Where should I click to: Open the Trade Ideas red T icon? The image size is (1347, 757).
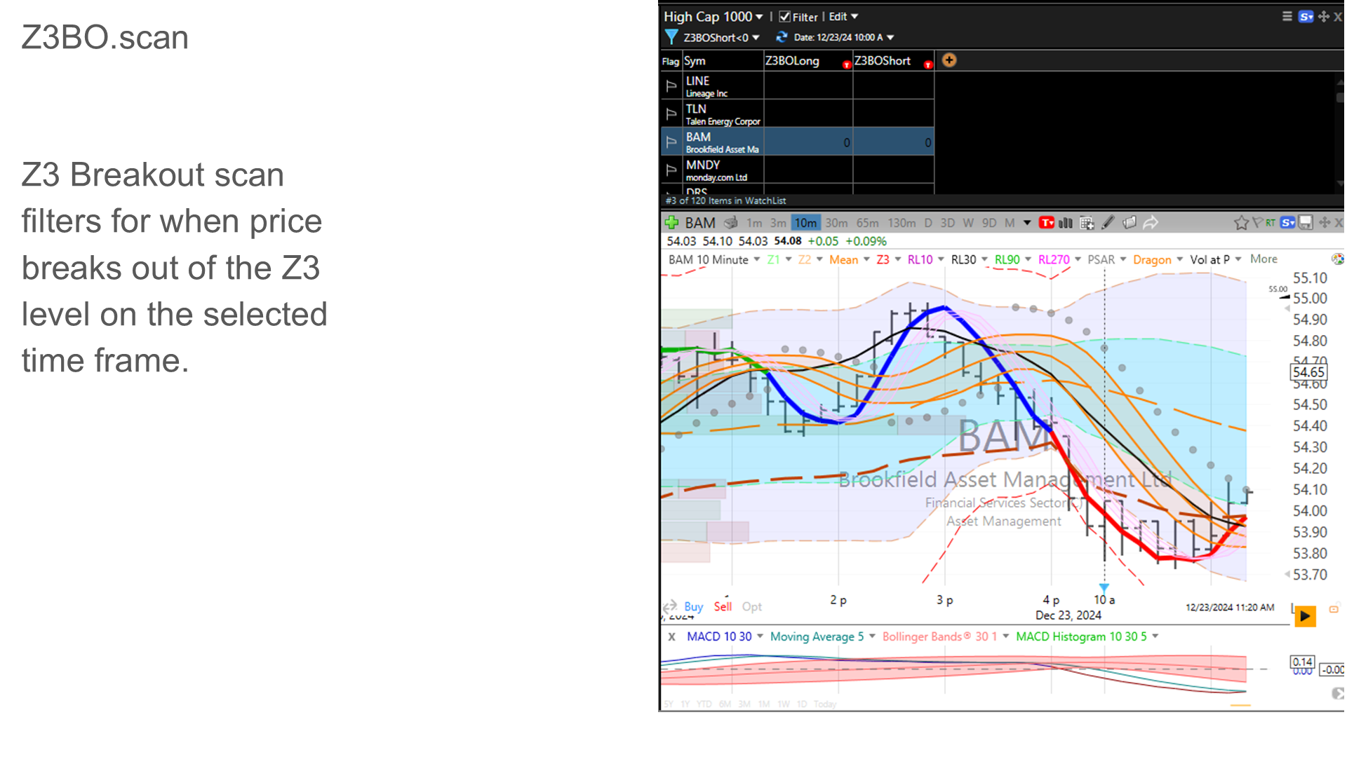[1046, 223]
